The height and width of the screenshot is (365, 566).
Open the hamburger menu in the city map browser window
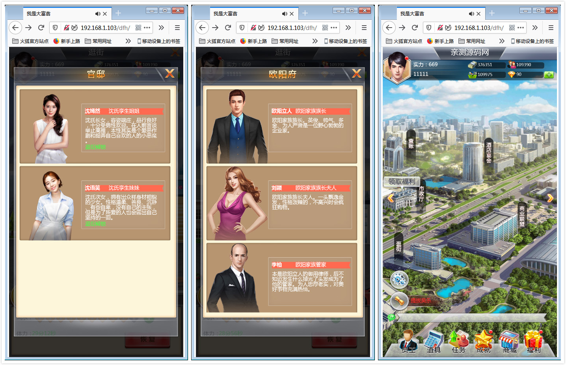tap(551, 28)
